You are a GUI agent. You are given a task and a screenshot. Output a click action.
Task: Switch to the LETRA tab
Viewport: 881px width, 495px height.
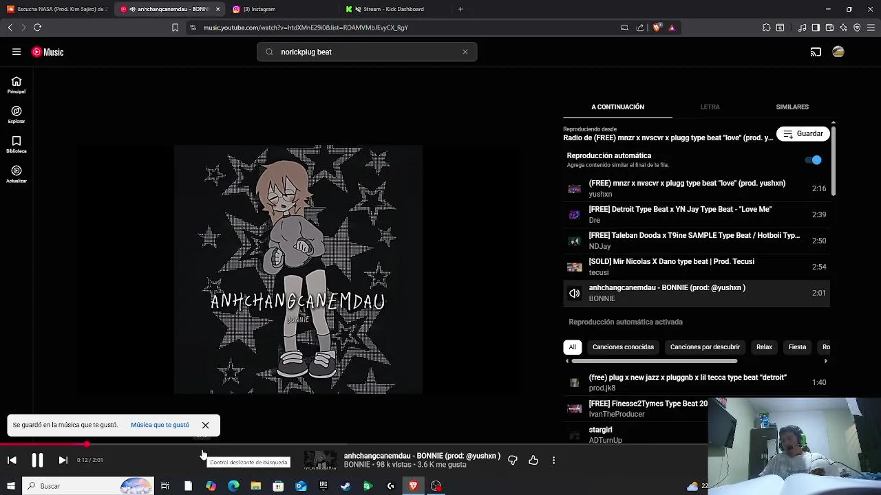tap(710, 107)
